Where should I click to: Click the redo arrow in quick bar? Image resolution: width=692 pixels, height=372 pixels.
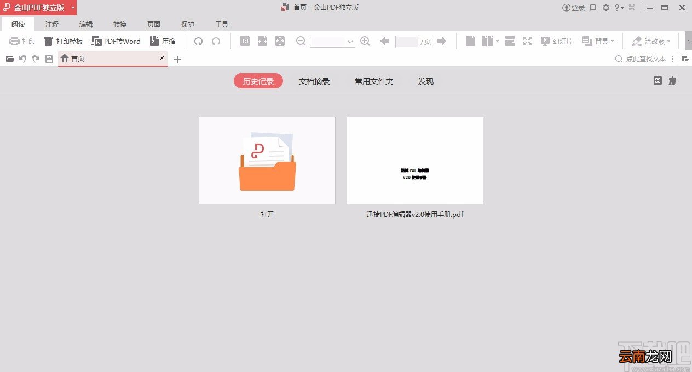(x=36, y=59)
